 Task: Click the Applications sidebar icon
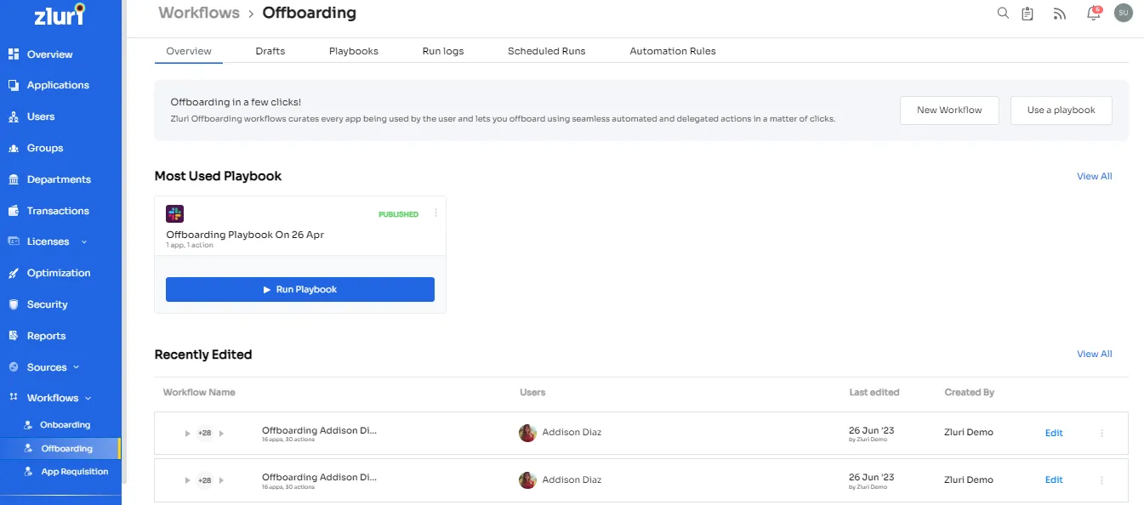coord(13,85)
